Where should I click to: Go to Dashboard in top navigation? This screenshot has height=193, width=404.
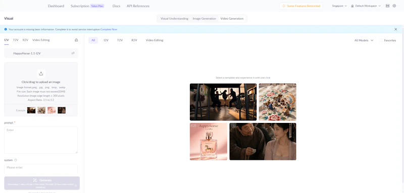click(56, 6)
